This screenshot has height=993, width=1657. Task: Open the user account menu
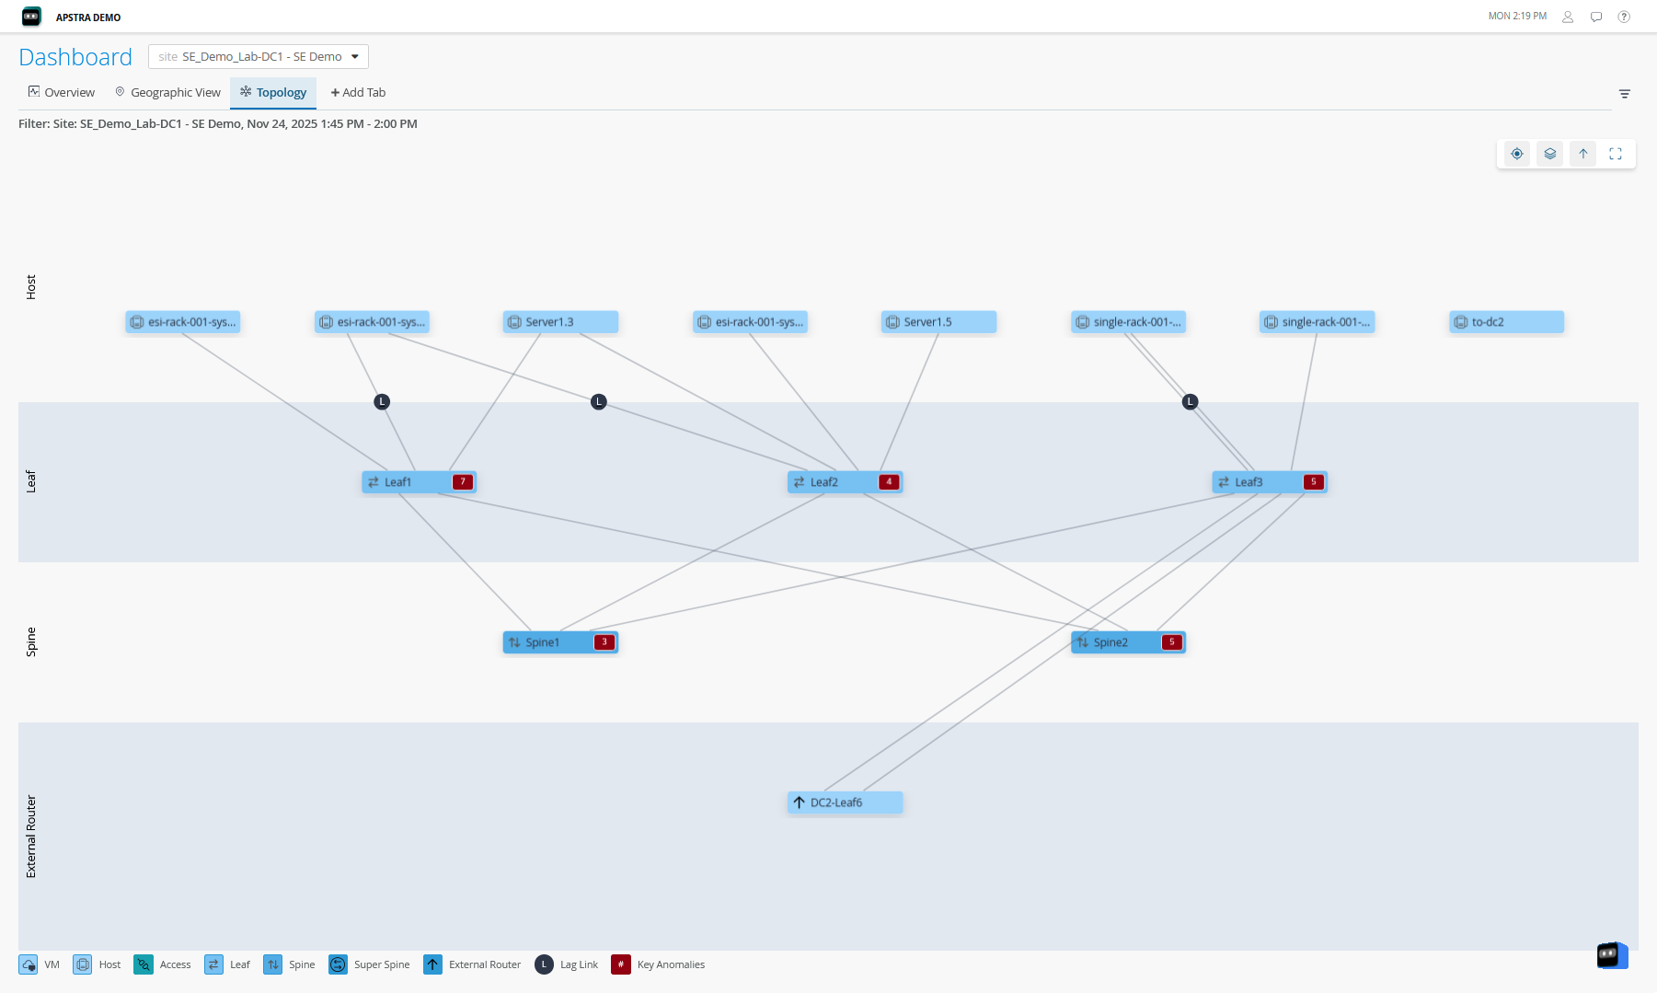(1567, 16)
